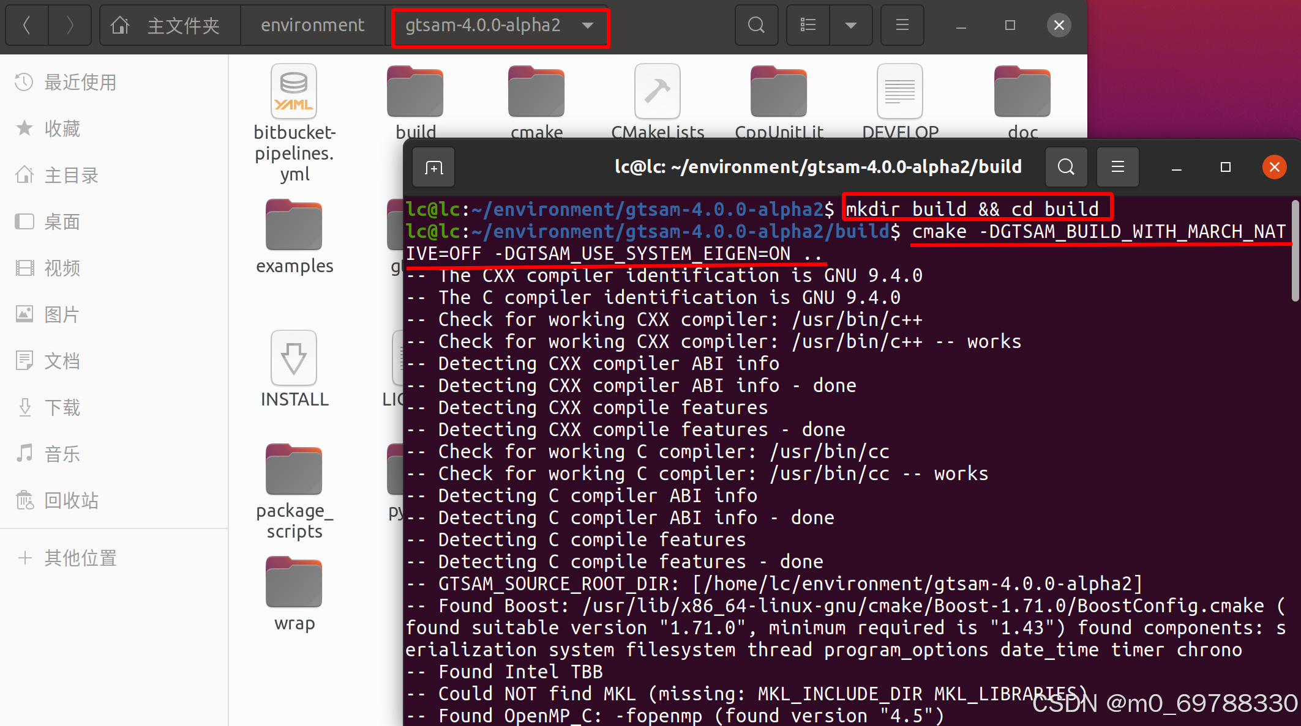Open the terminal hamburger menu

(1117, 167)
